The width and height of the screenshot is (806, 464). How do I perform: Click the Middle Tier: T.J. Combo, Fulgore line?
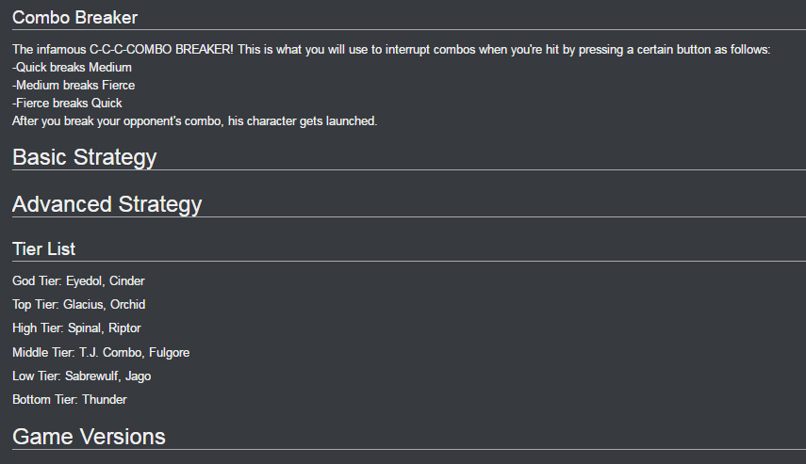101,353
